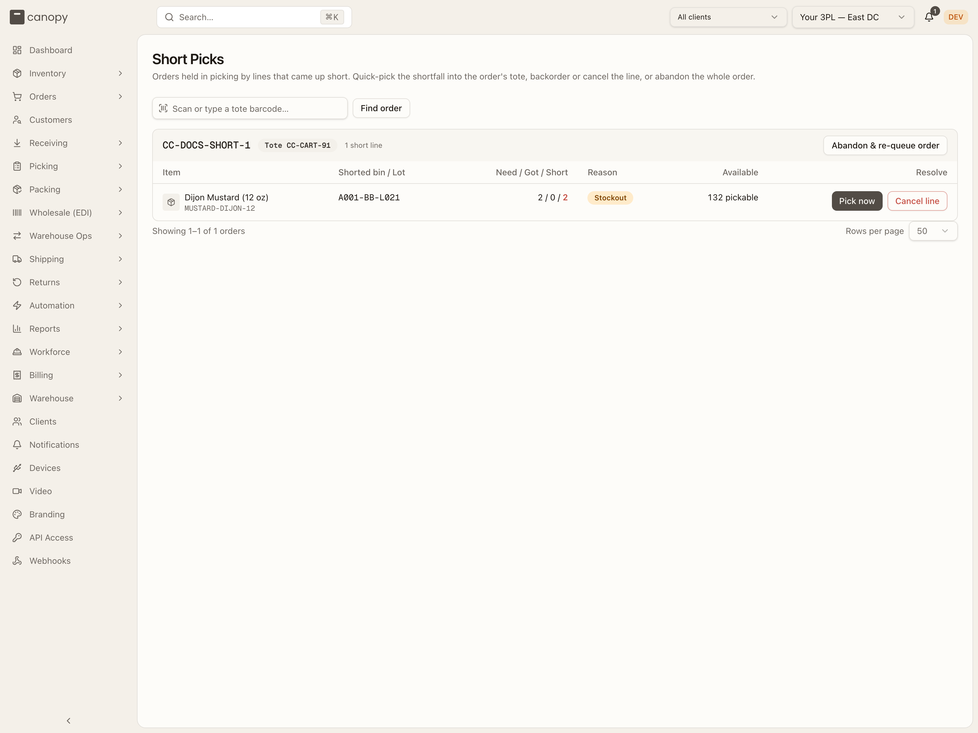Focus the global Search field
The height and width of the screenshot is (733, 978).
point(254,17)
